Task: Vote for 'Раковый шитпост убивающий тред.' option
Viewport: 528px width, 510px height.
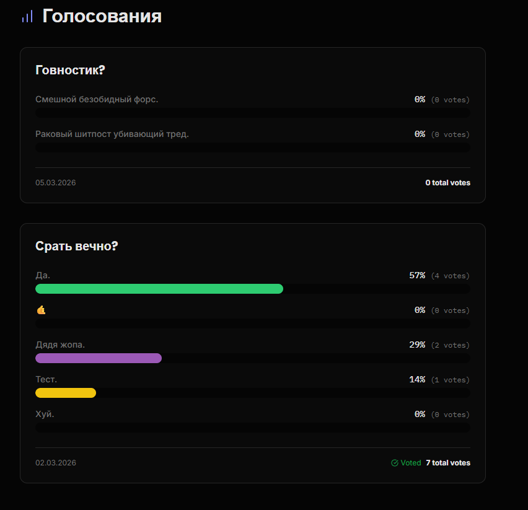Action: [112, 134]
